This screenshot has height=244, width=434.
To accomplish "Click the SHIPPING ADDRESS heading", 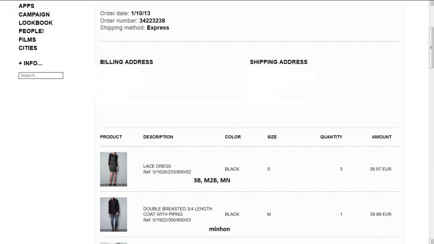I will (x=278, y=62).
